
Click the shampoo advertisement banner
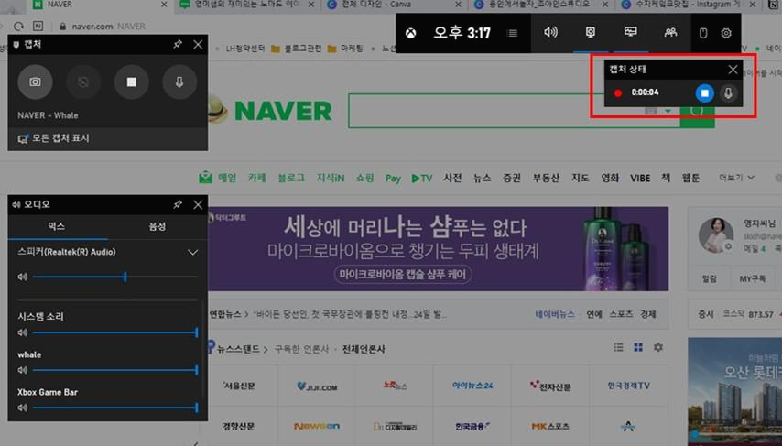point(438,249)
